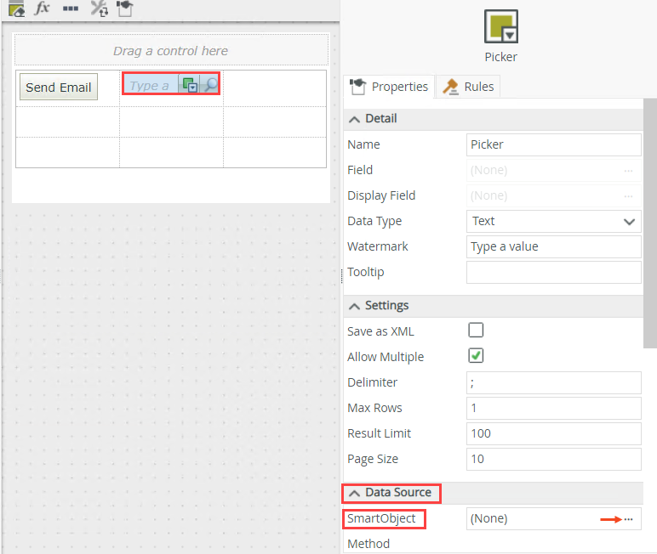Open Display Field ellipsis browse button
This screenshot has height=554, width=657.
click(x=628, y=196)
